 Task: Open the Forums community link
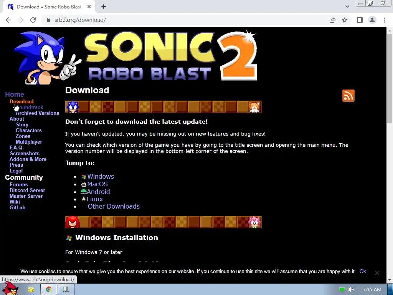pos(19,185)
